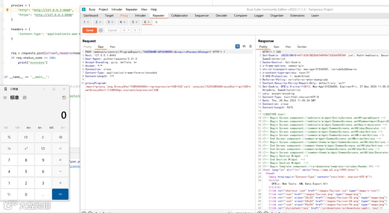Click Calculator x squared key
This screenshot has height=213, width=389.
click(26, 149)
